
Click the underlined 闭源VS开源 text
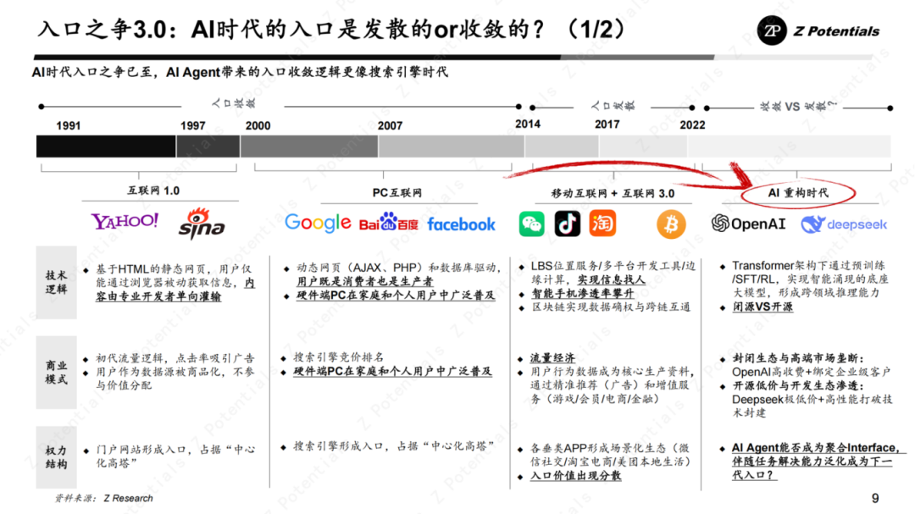click(x=762, y=307)
